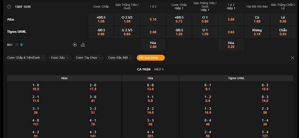Switch to HIỆP 1 tab

[159, 70]
